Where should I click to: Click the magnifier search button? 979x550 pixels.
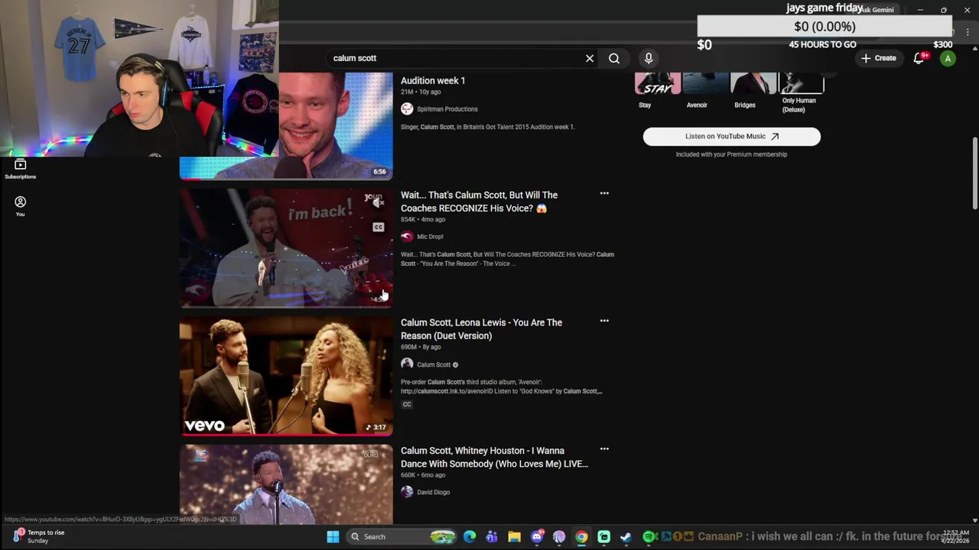(614, 58)
